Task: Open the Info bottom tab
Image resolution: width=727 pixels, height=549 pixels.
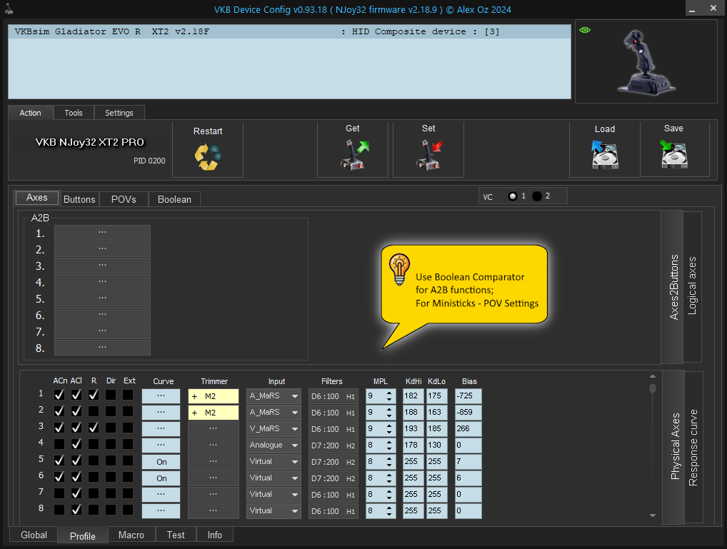Action: pyautogui.click(x=214, y=535)
